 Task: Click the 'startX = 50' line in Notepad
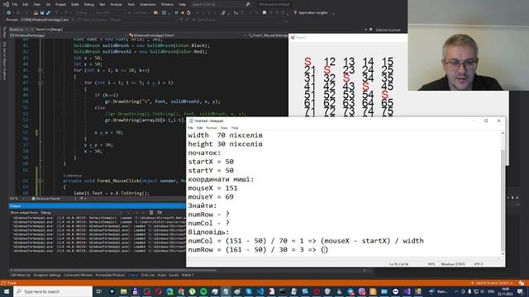(x=211, y=162)
